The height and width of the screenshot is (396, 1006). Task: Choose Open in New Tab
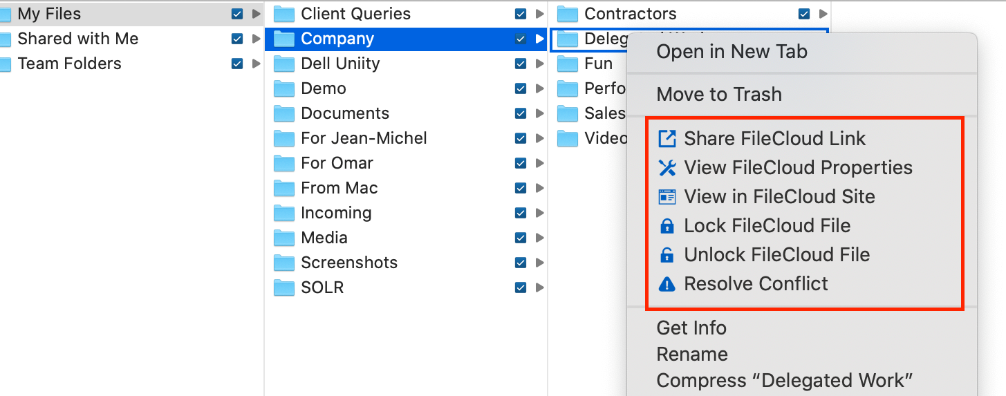click(732, 52)
